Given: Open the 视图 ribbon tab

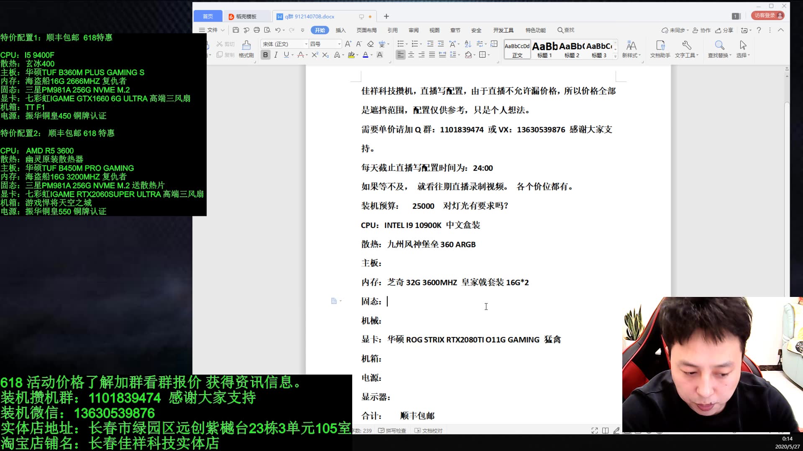Looking at the screenshot, I should tap(435, 30).
